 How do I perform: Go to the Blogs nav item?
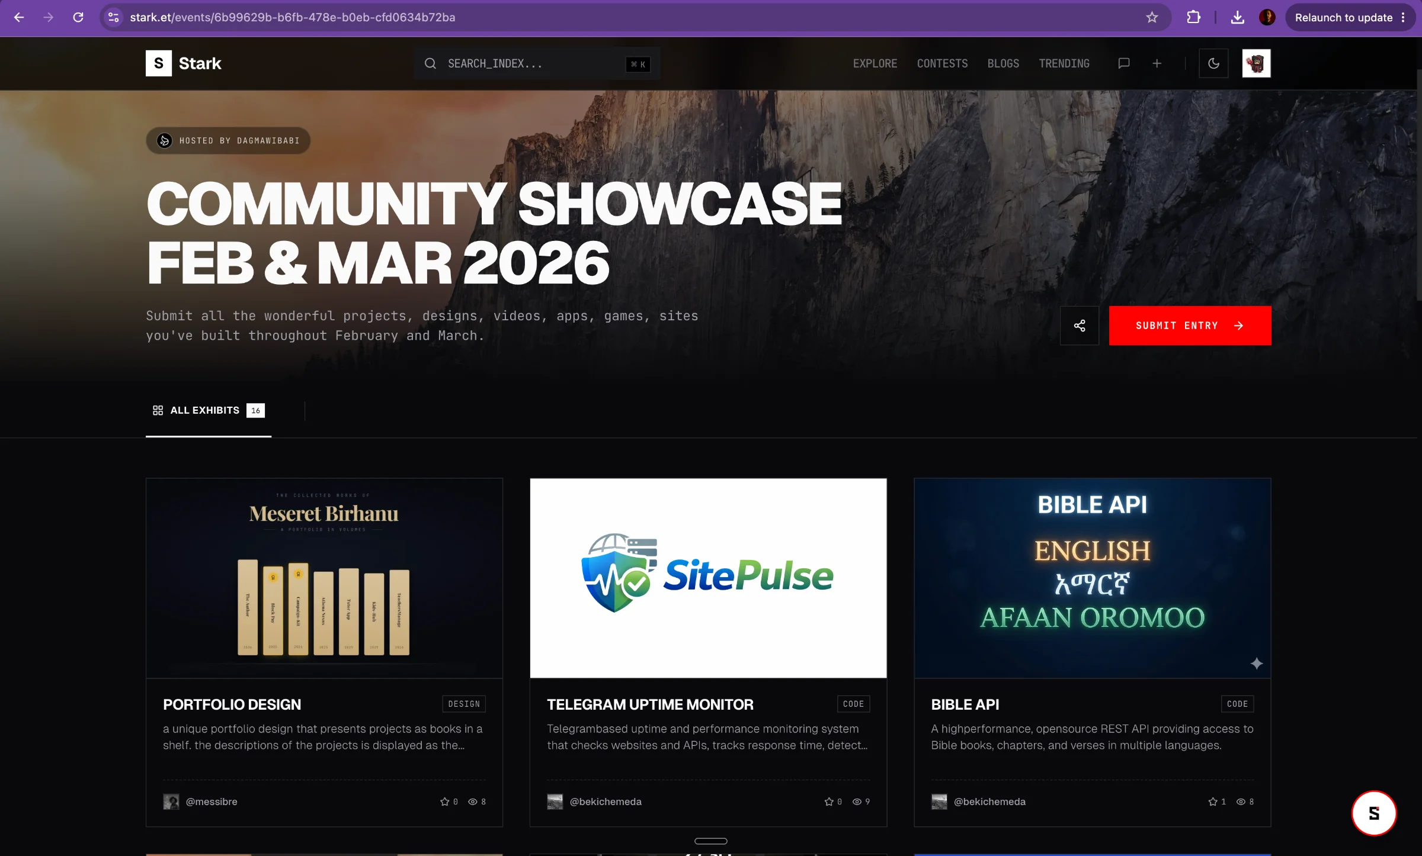point(1003,63)
